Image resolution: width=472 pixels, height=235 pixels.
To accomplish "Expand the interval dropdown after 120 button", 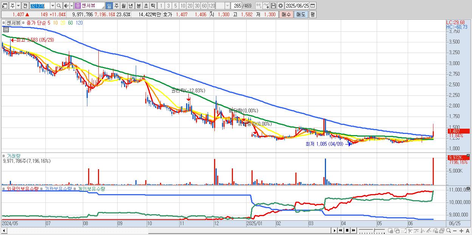I will [x=227, y=6].
